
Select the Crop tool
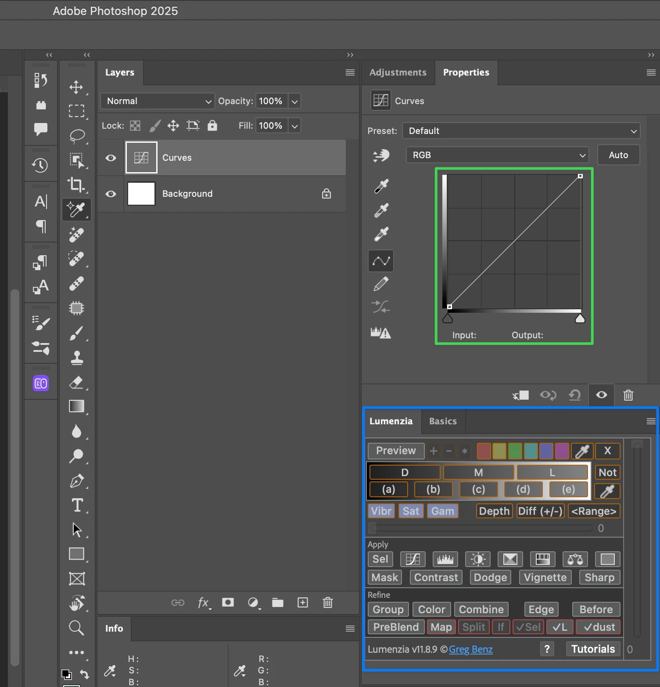point(76,184)
